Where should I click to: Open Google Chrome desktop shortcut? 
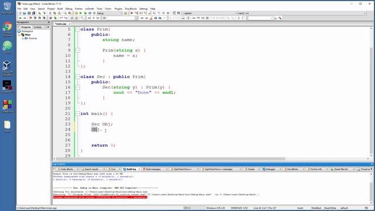8,29
